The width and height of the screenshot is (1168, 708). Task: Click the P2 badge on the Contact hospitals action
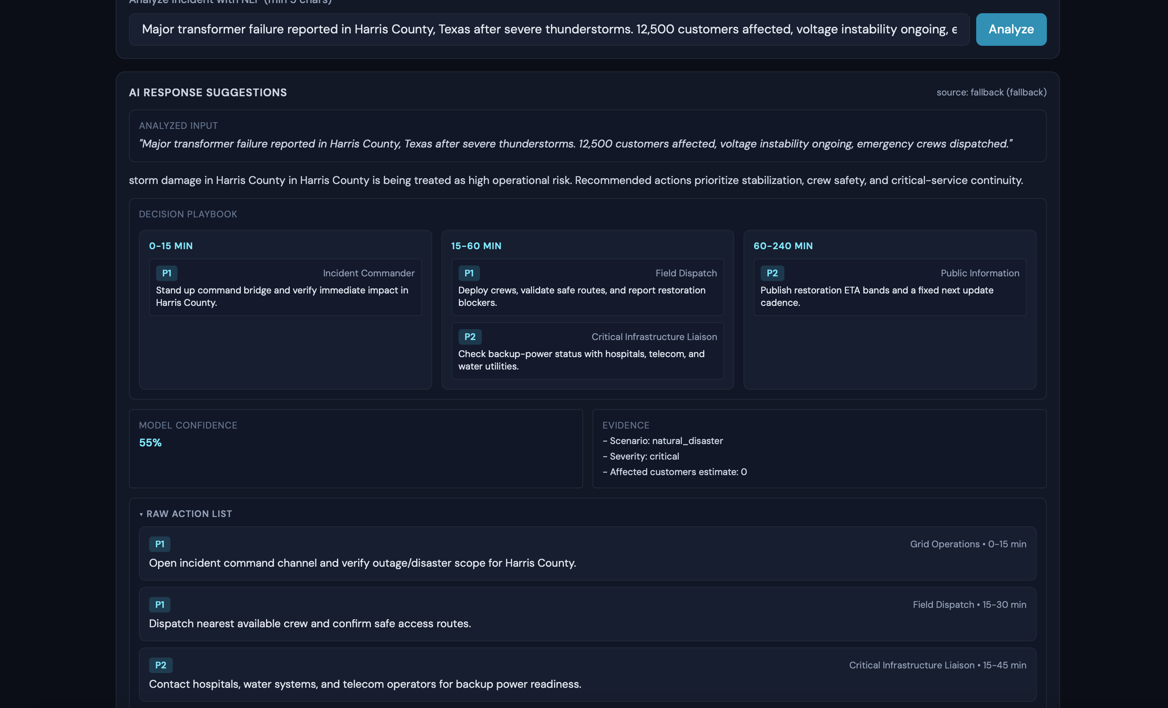(x=160, y=665)
